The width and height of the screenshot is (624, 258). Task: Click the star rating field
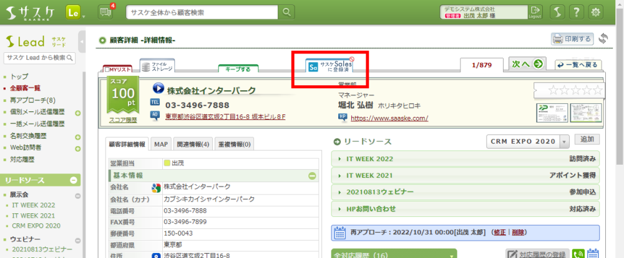pyautogui.click(x=568, y=91)
